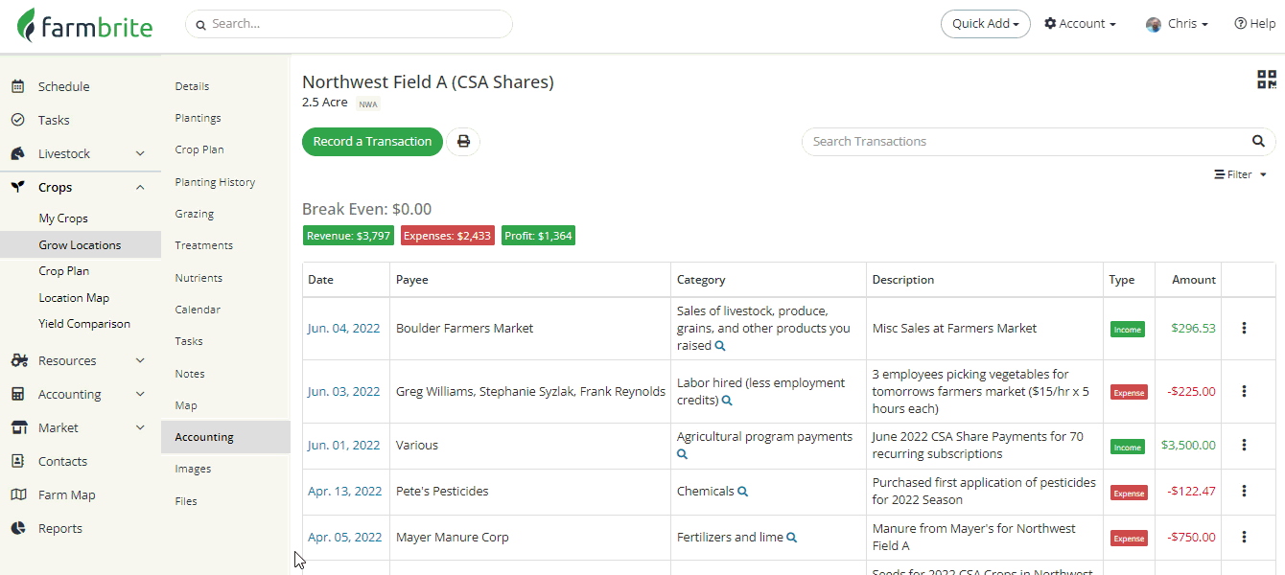Image resolution: width=1285 pixels, height=575 pixels.
Task: Click the Contacts icon in sidebar
Action: tap(17, 461)
